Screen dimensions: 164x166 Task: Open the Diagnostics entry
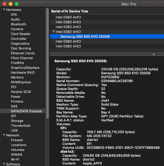pos(20,43)
